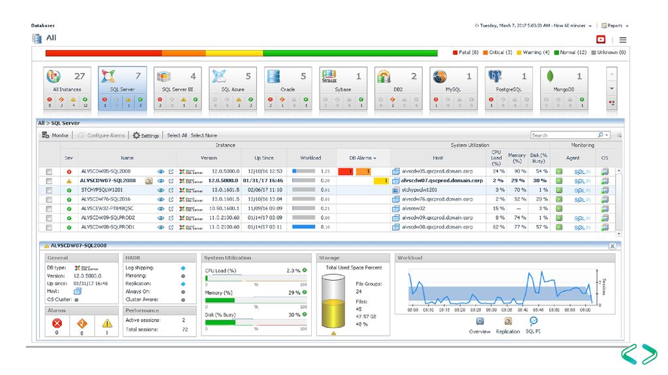
Task: Click the table scrollbar down arrow
Action: pyautogui.click(x=619, y=234)
